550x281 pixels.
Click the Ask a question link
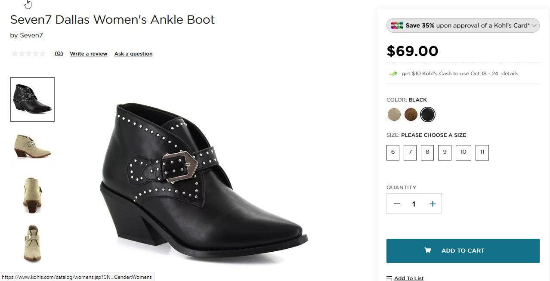133,53
